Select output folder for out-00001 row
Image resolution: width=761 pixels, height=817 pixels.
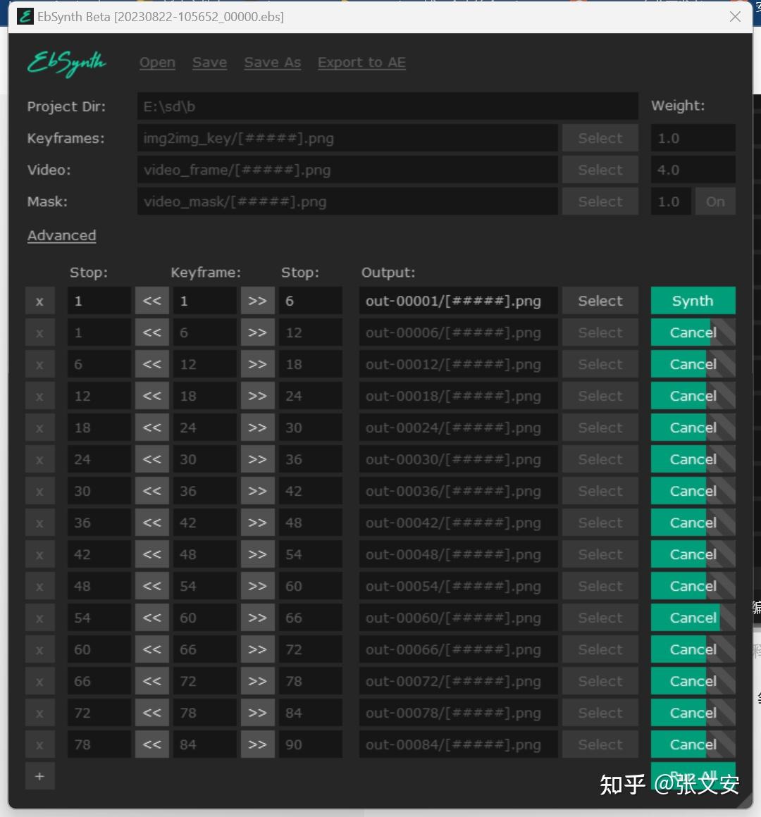600,301
